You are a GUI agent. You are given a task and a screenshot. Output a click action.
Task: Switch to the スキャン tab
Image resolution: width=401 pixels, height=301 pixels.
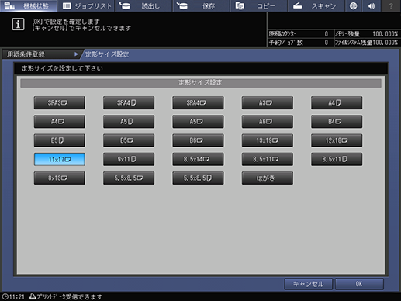[316, 5]
